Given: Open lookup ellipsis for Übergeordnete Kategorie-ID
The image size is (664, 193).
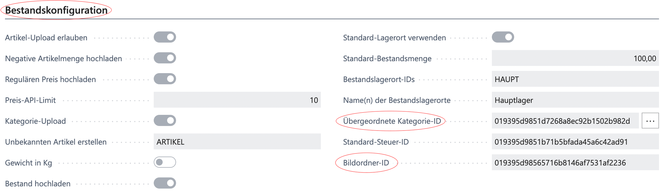Looking at the screenshot, I should (x=650, y=121).
